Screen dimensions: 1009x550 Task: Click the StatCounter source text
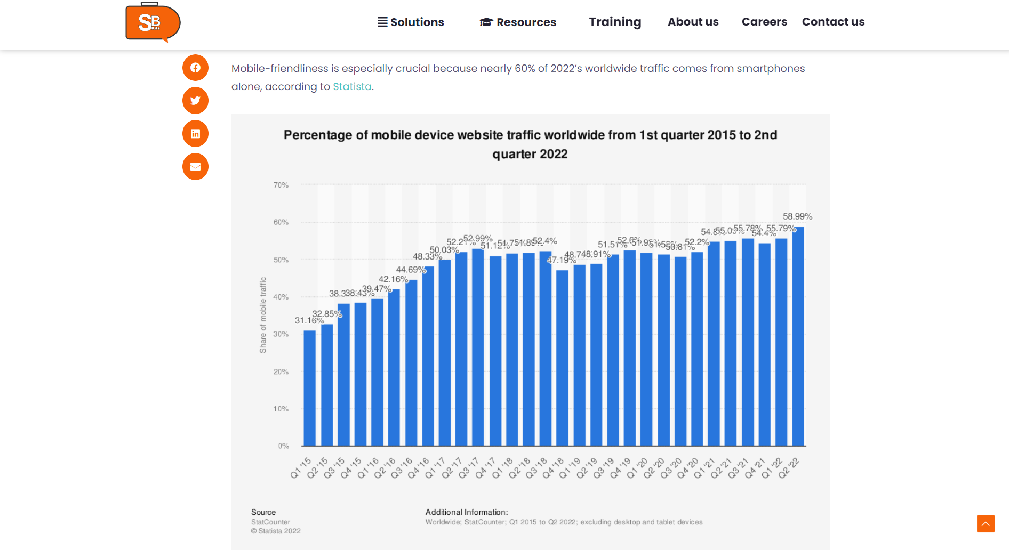point(270,522)
